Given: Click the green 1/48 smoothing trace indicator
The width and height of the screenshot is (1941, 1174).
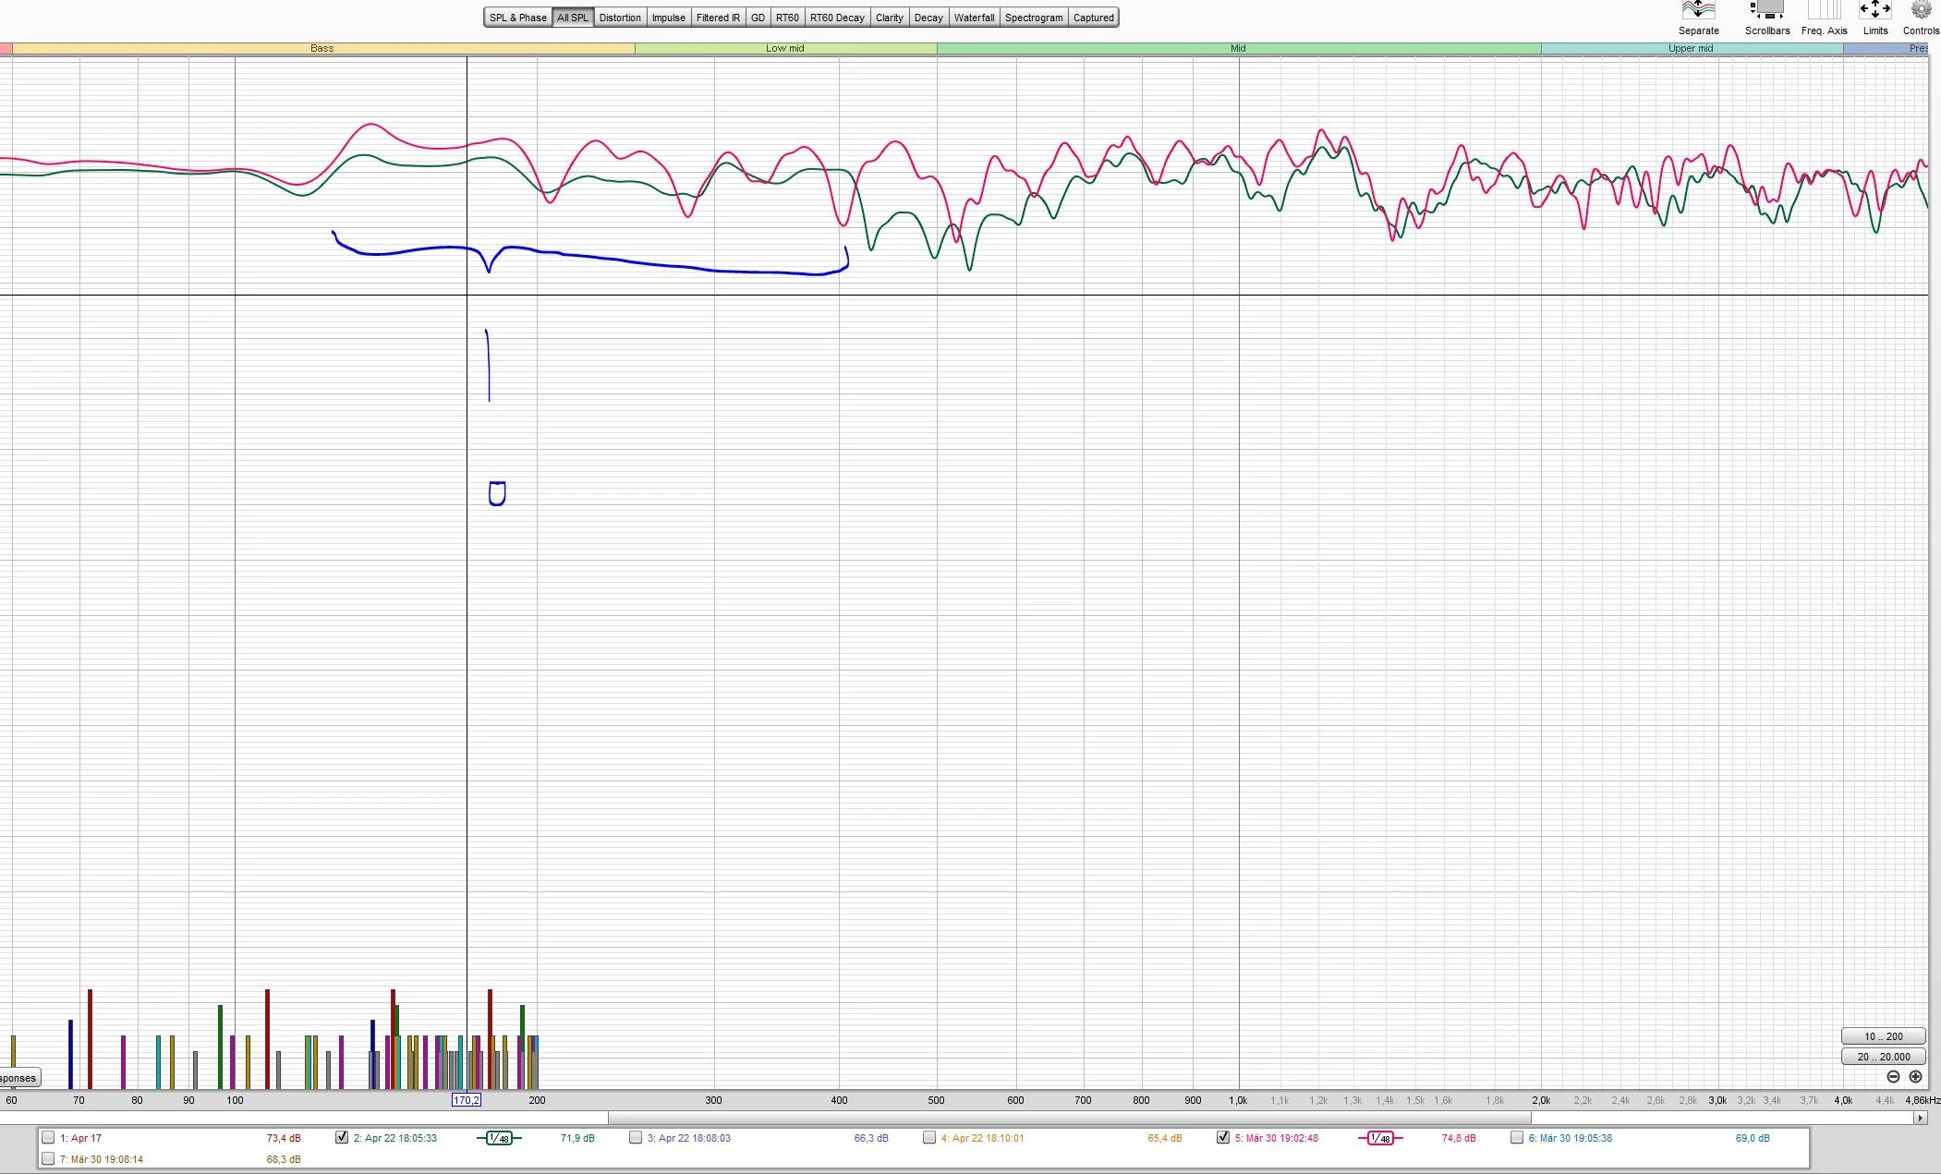Looking at the screenshot, I should pyautogui.click(x=499, y=1138).
